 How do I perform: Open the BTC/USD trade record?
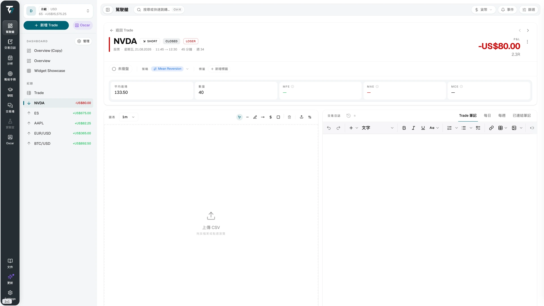(x=58, y=143)
